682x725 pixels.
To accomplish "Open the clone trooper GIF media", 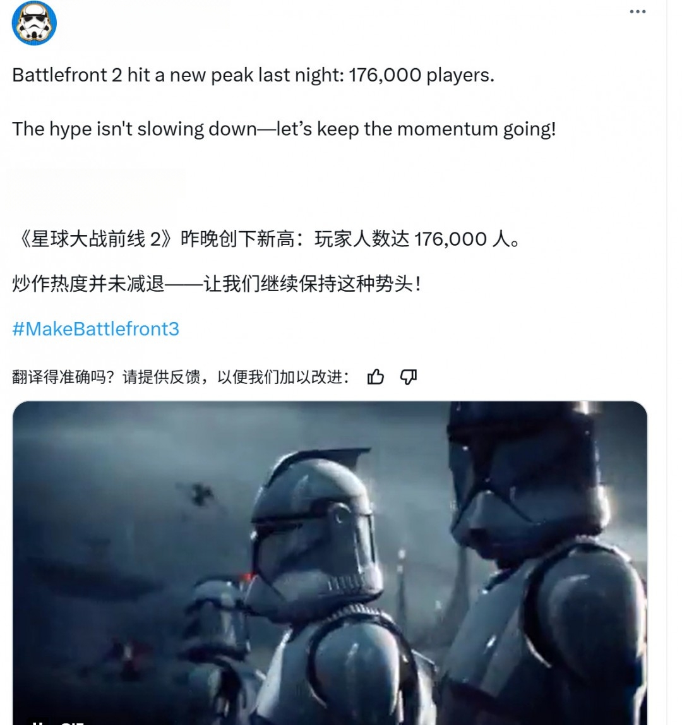I will point(330,563).
